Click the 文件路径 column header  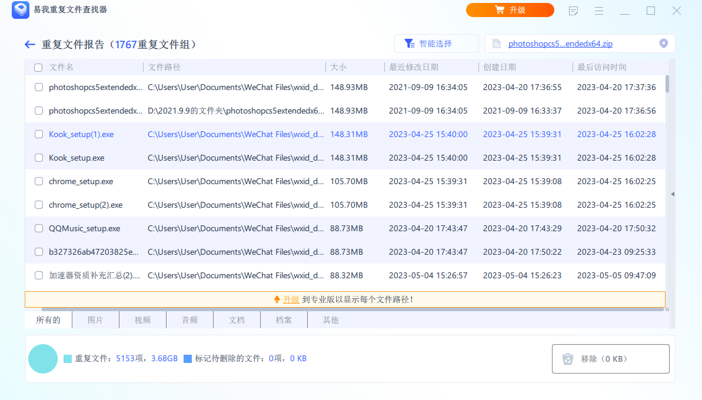(x=164, y=67)
